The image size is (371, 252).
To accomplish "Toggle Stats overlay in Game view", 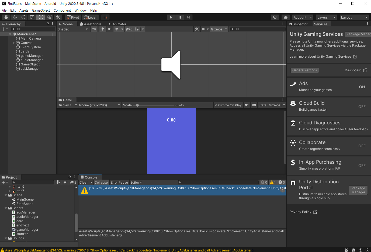I will coord(262,105).
